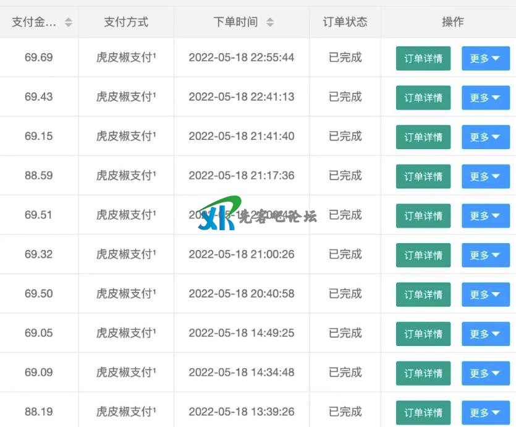The width and height of the screenshot is (516, 427).
Task: Open 订单详情 for the 69.05 order
Action: pyautogui.click(x=423, y=334)
